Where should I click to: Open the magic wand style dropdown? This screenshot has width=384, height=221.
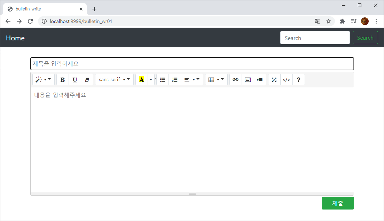click(x=44, y=80)
